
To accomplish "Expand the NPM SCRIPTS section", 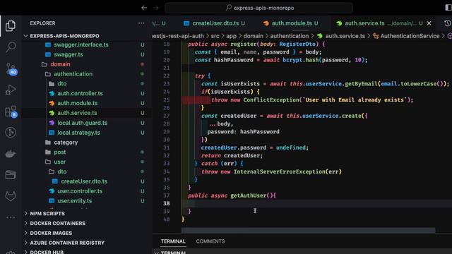I will click(47, 214).
